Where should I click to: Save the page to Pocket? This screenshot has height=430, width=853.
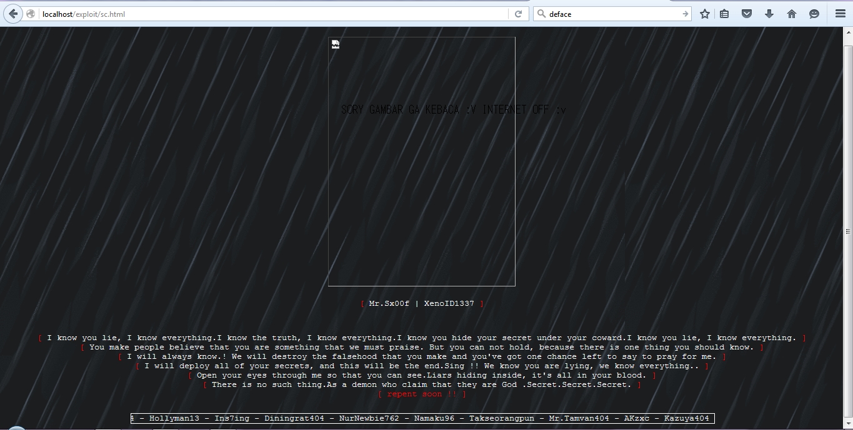[x=747, y=13]
